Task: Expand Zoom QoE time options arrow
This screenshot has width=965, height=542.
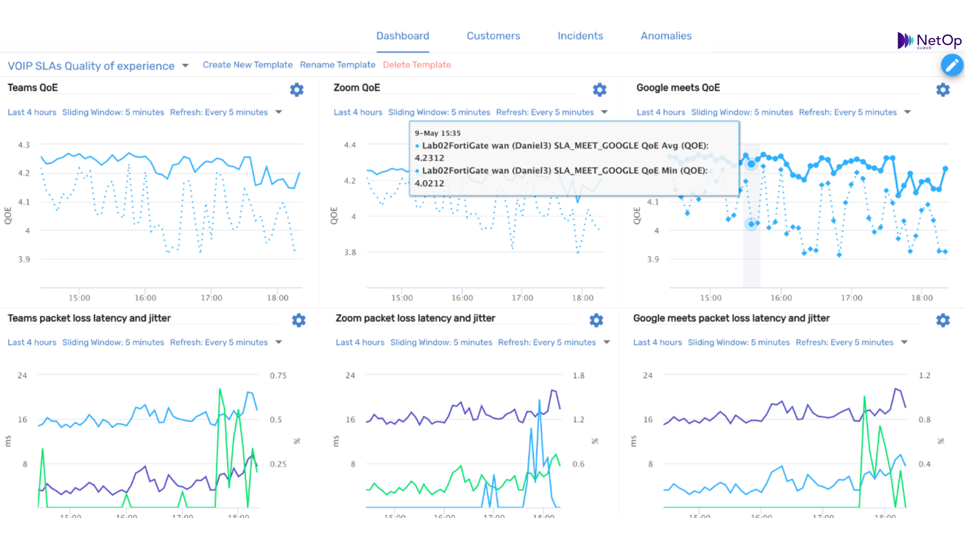Action: pos(605,112)
